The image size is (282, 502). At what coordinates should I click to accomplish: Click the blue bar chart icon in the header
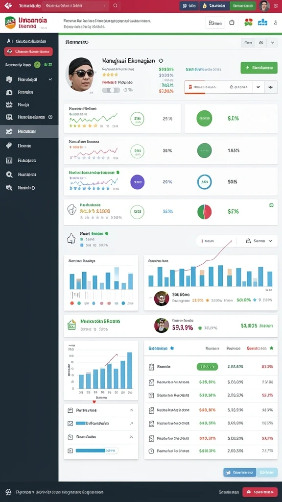coord(262,23)
